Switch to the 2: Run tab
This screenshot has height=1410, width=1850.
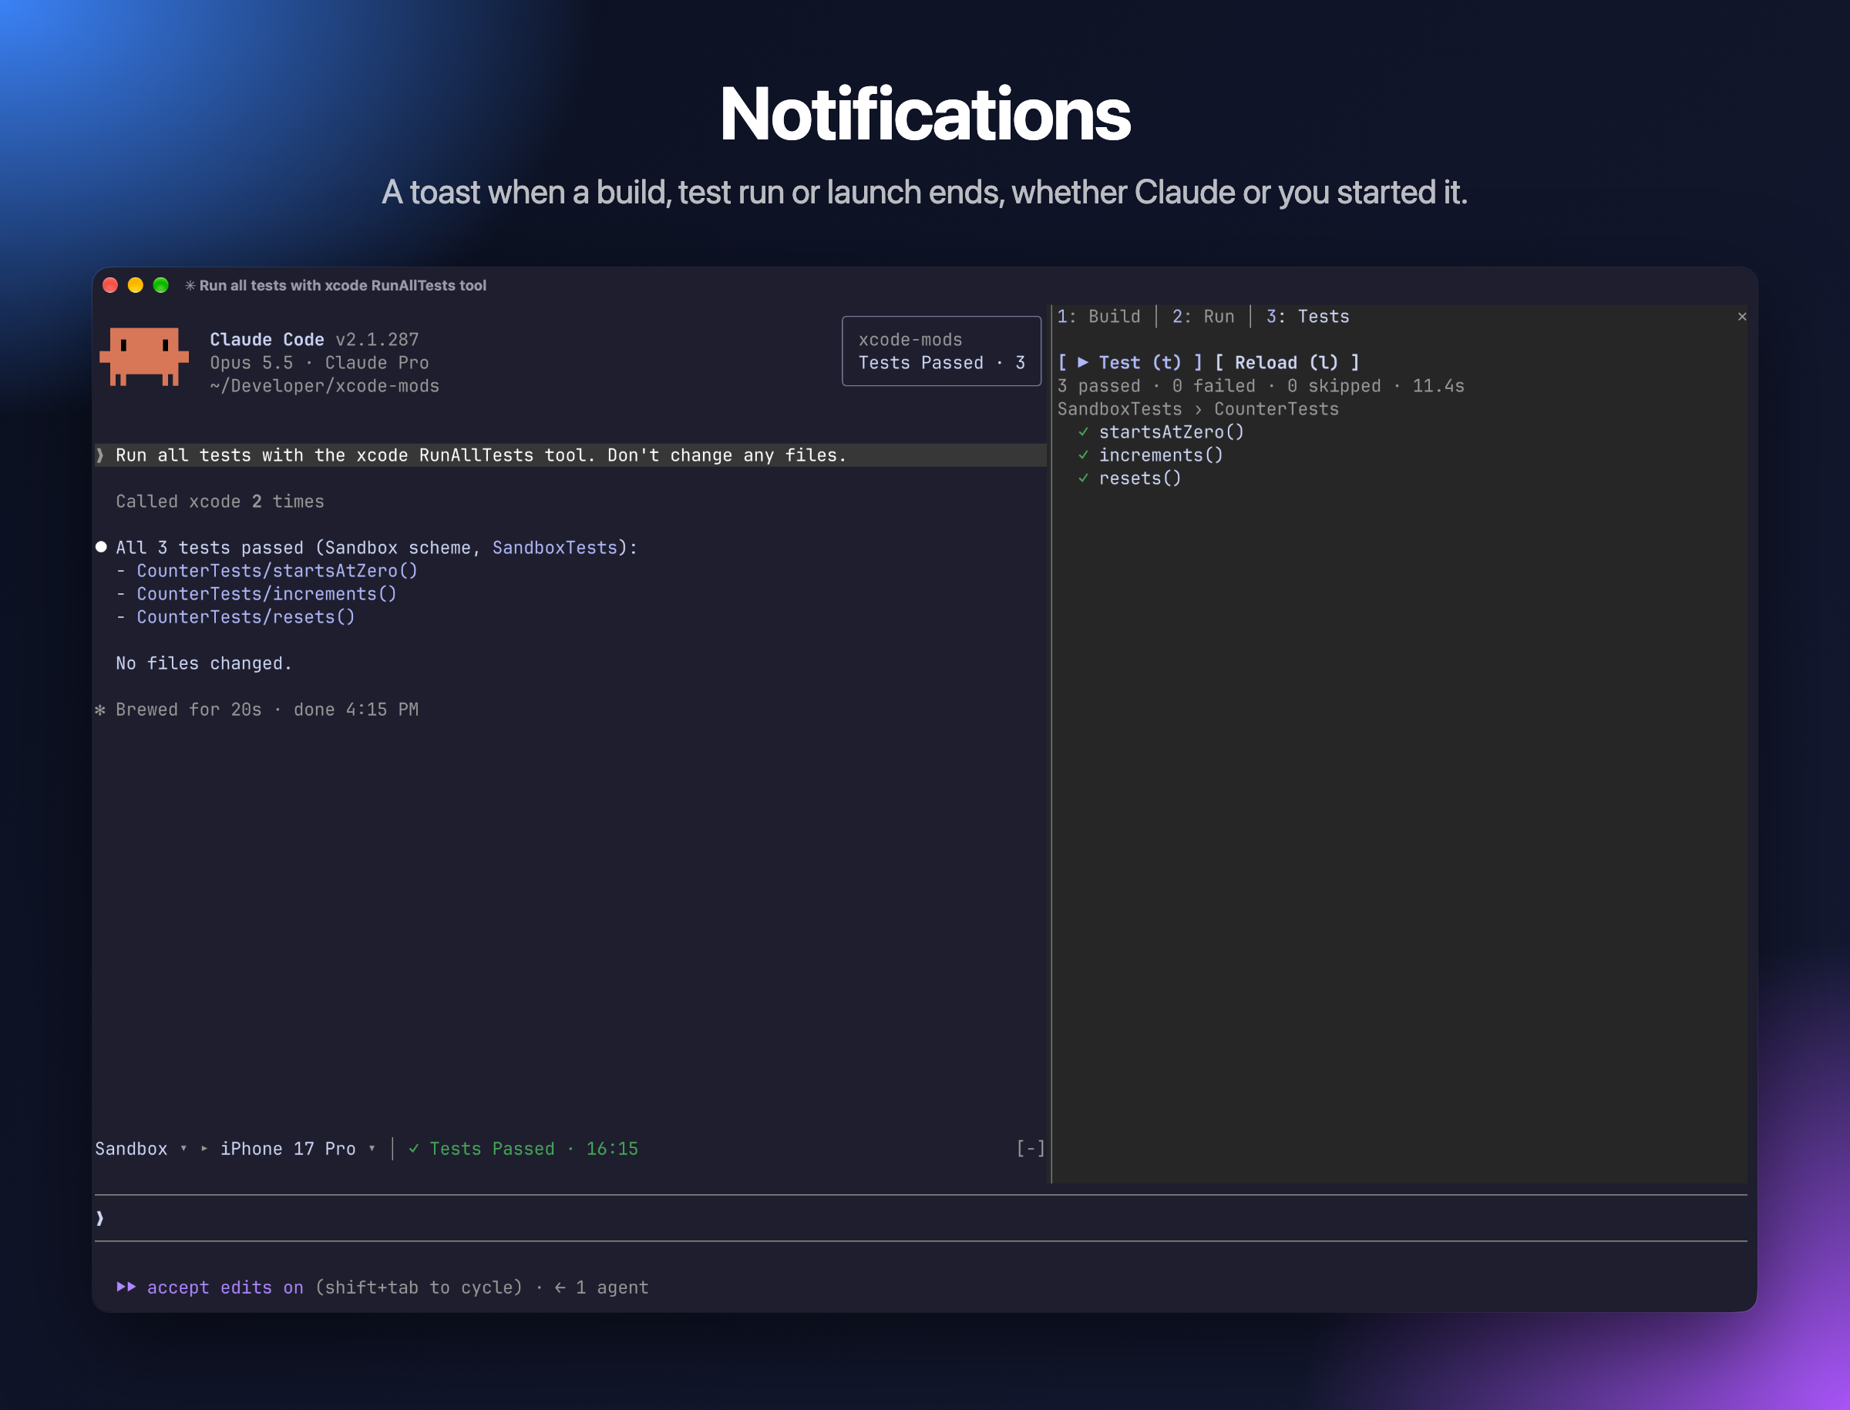(1202, 317)
